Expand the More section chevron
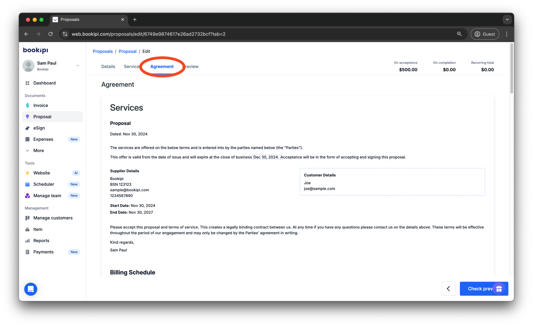 tap(28, 151)
